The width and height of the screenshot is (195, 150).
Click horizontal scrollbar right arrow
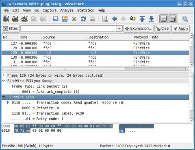pyautogui.click(x=187, y=69)
